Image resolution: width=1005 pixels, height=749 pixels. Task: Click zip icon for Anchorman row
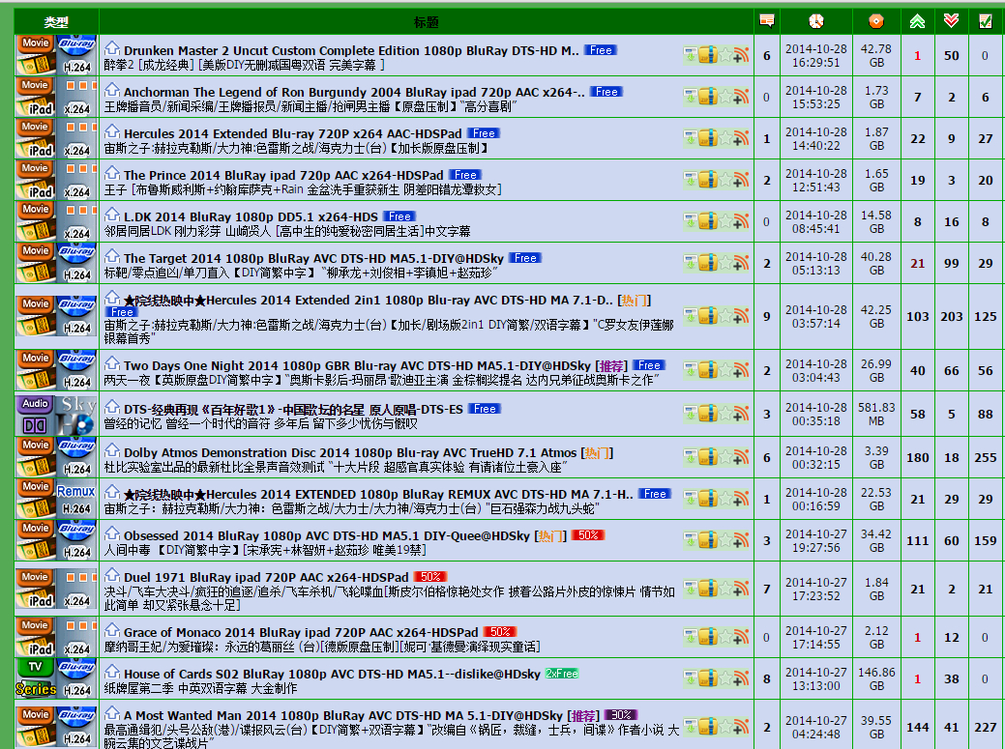[708, 97]
